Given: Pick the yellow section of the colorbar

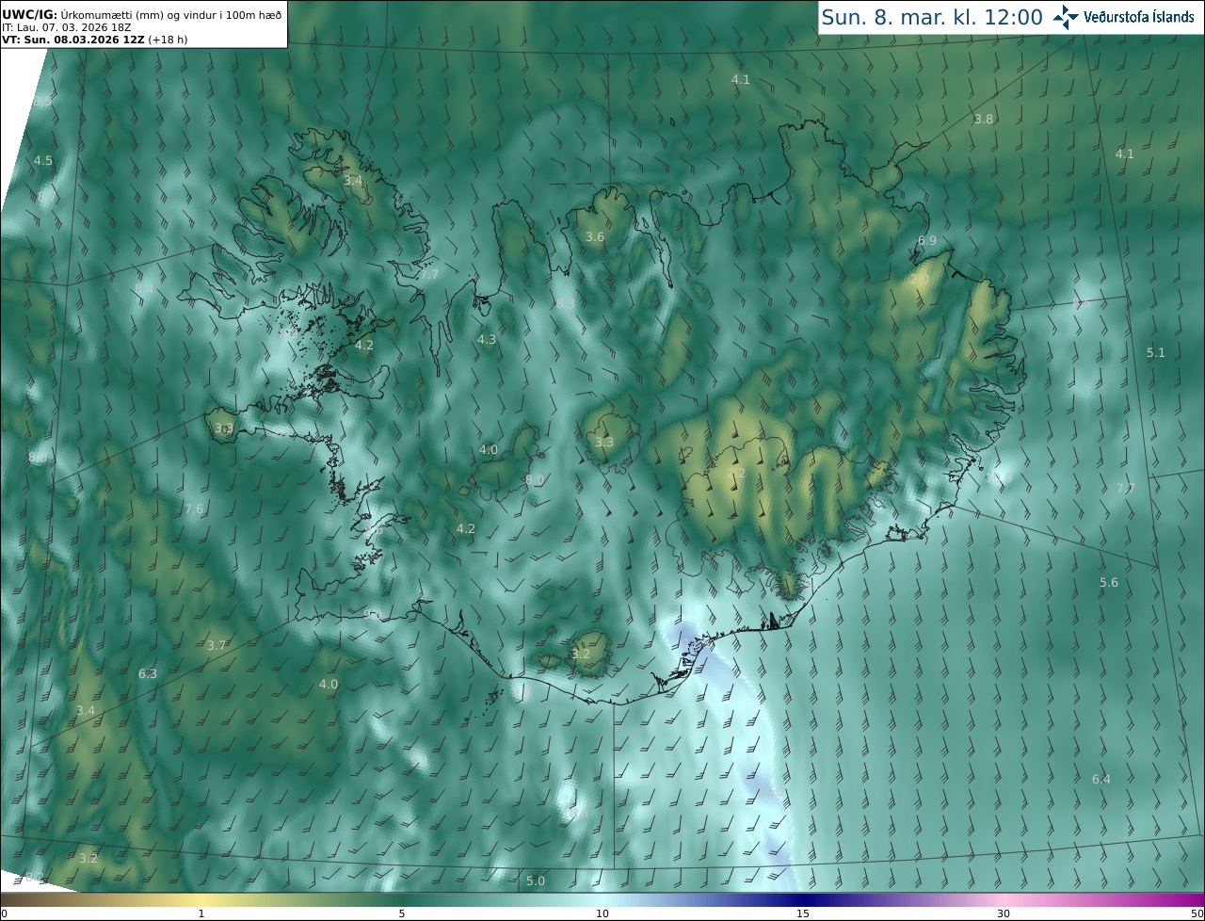Looking at the screenshot, I should coord(201,899).
